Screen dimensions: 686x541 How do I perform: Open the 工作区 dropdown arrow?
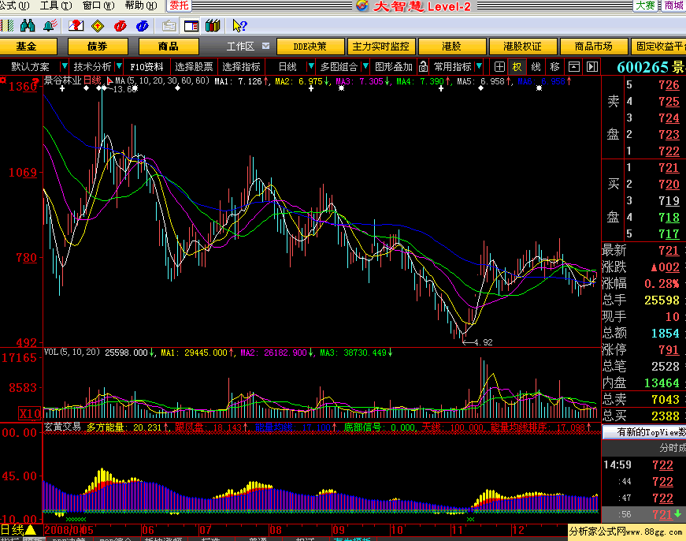tap(265, 46)
